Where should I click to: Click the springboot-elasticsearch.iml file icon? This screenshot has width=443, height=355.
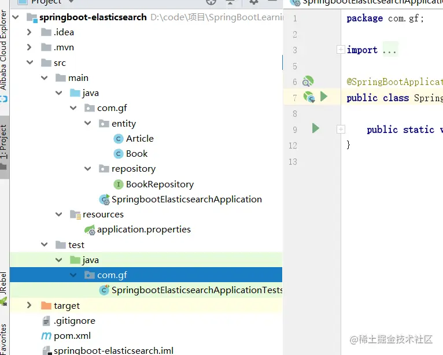tap(47, 350)
